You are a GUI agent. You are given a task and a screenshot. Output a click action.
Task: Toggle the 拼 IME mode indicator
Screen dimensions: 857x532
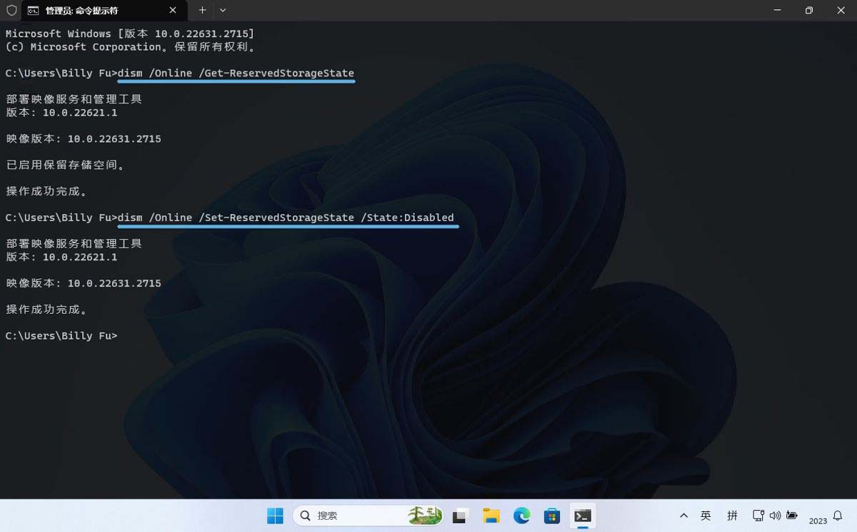click(732, 516)
